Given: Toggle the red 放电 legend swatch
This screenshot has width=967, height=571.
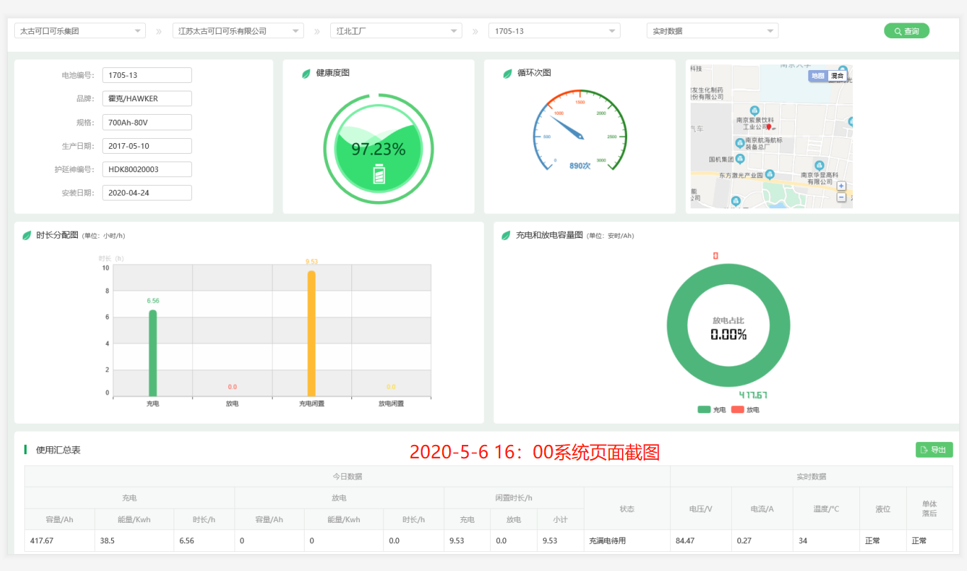Looking at the screenshot, I should point(737,409).
